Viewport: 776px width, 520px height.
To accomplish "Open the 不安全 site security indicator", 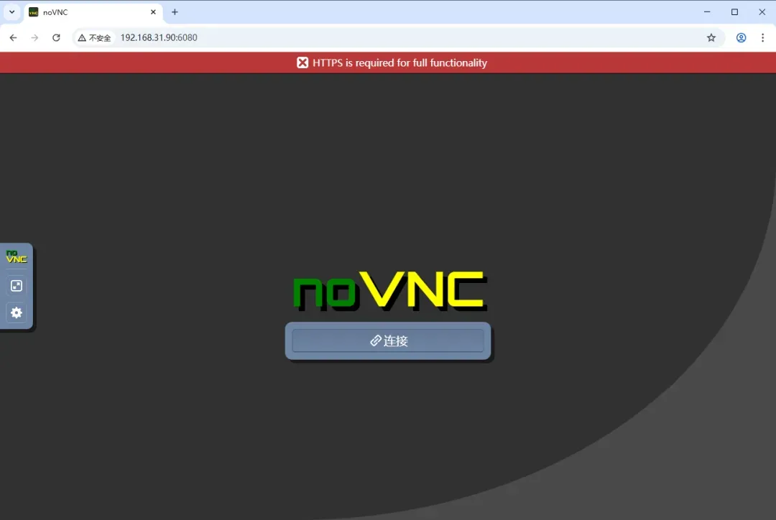I will point(95,37).
